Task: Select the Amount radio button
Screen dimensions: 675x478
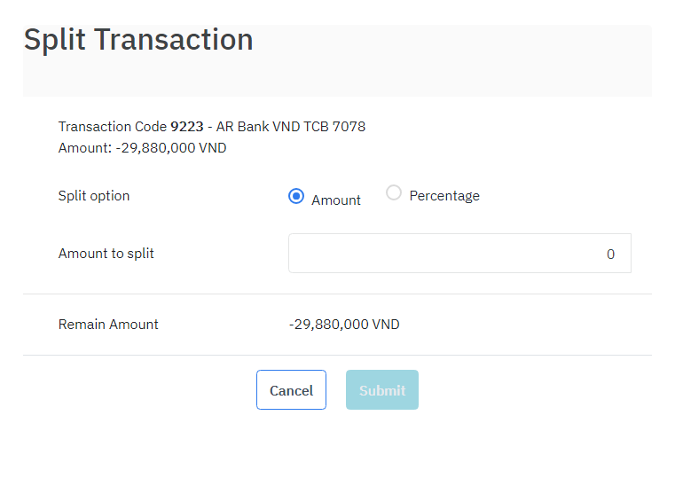Action: click(x=296, y=197)
